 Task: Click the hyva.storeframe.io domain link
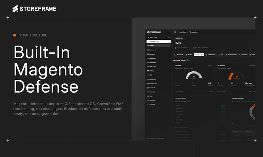(183, 48)
